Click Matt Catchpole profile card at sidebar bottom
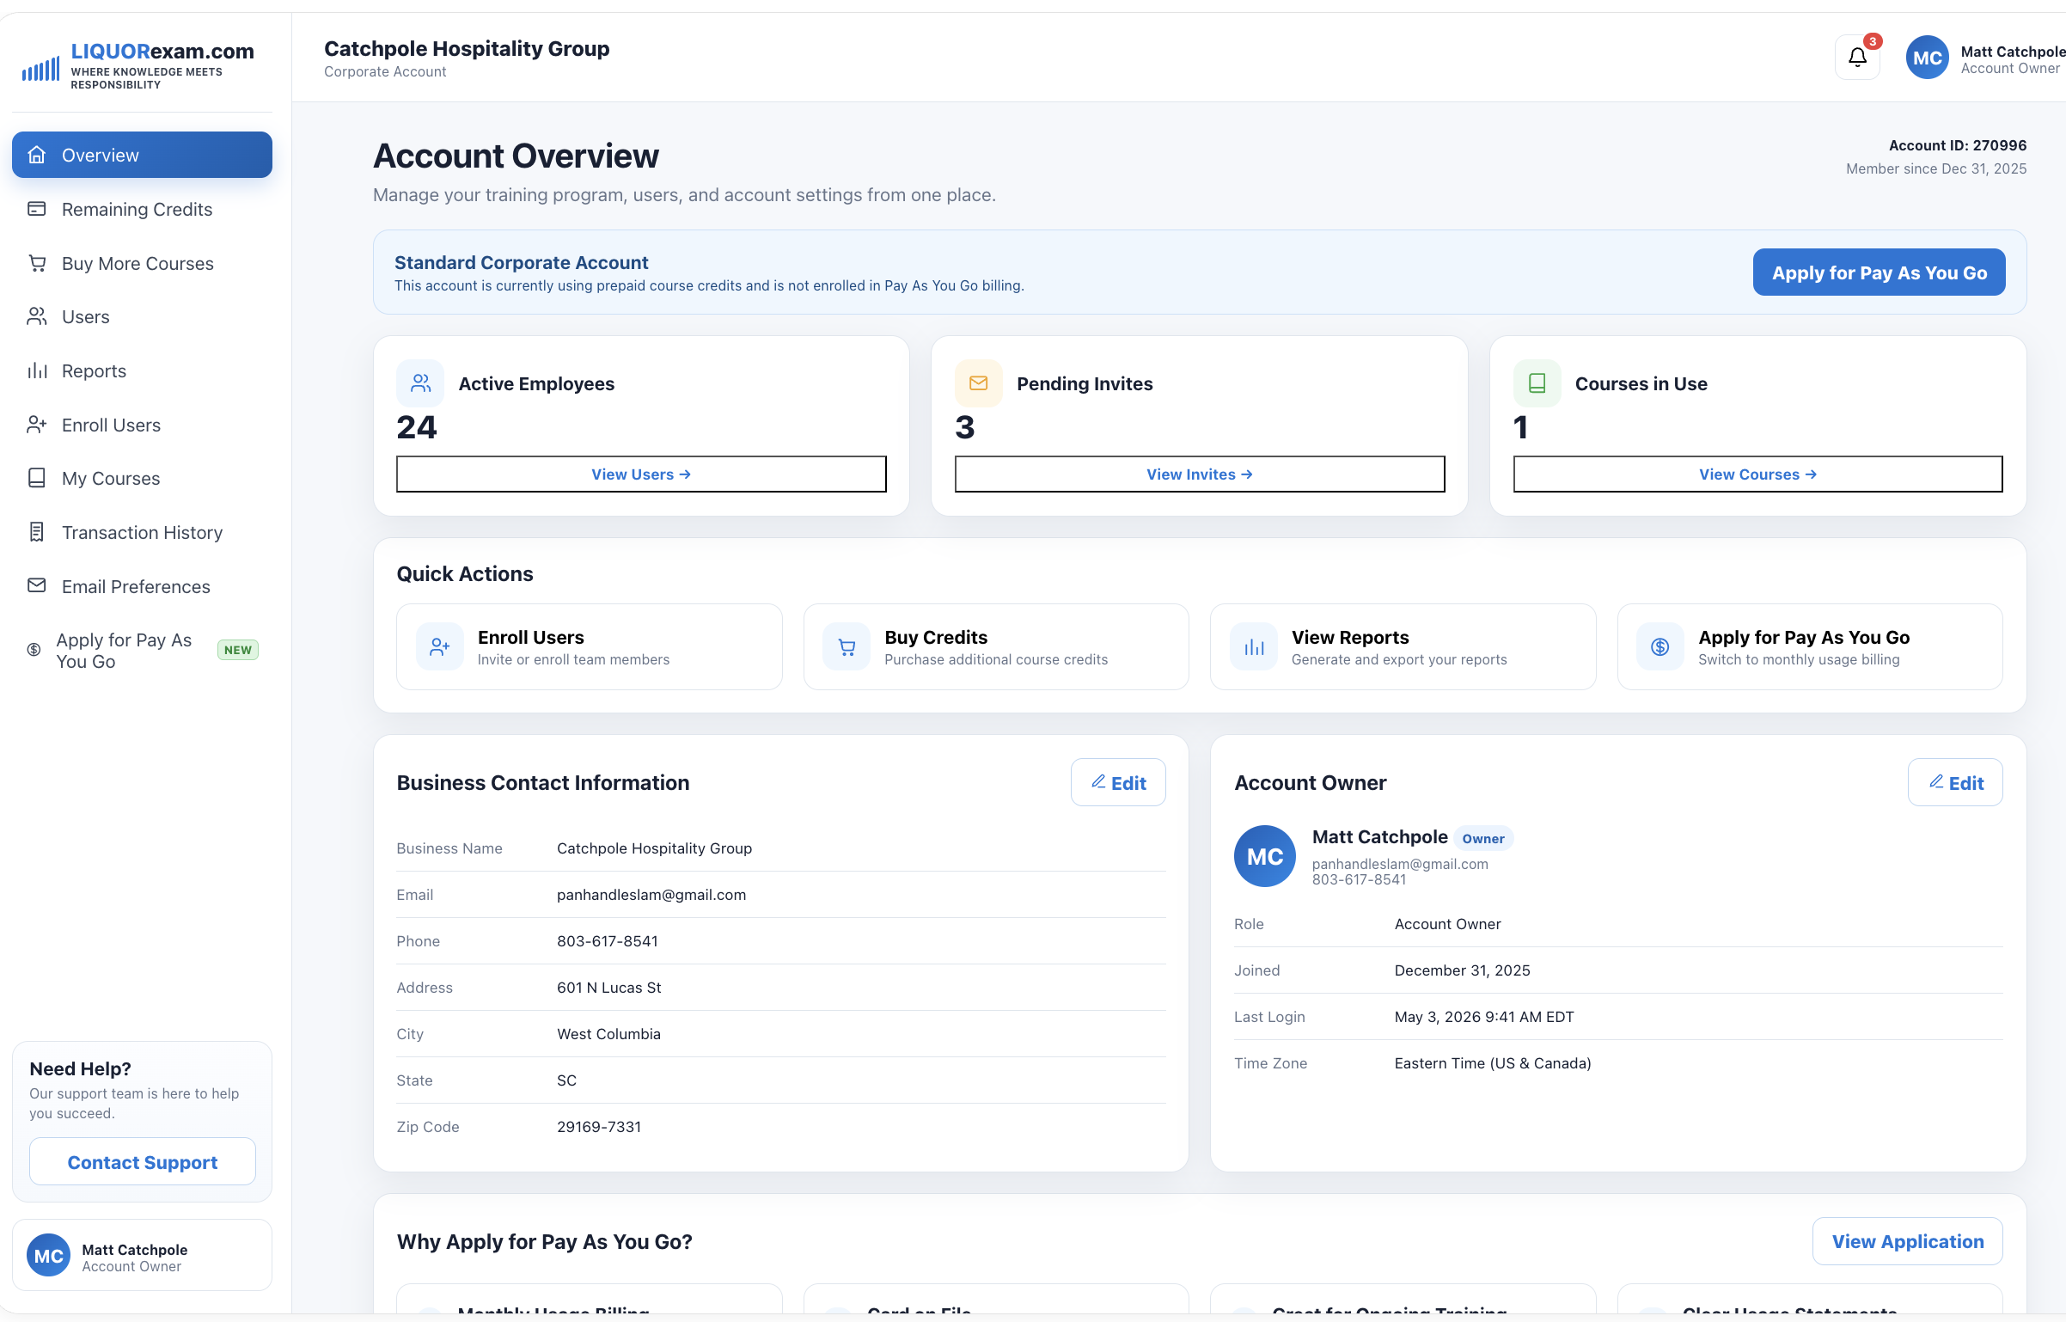 click(x=142, y=1256)
